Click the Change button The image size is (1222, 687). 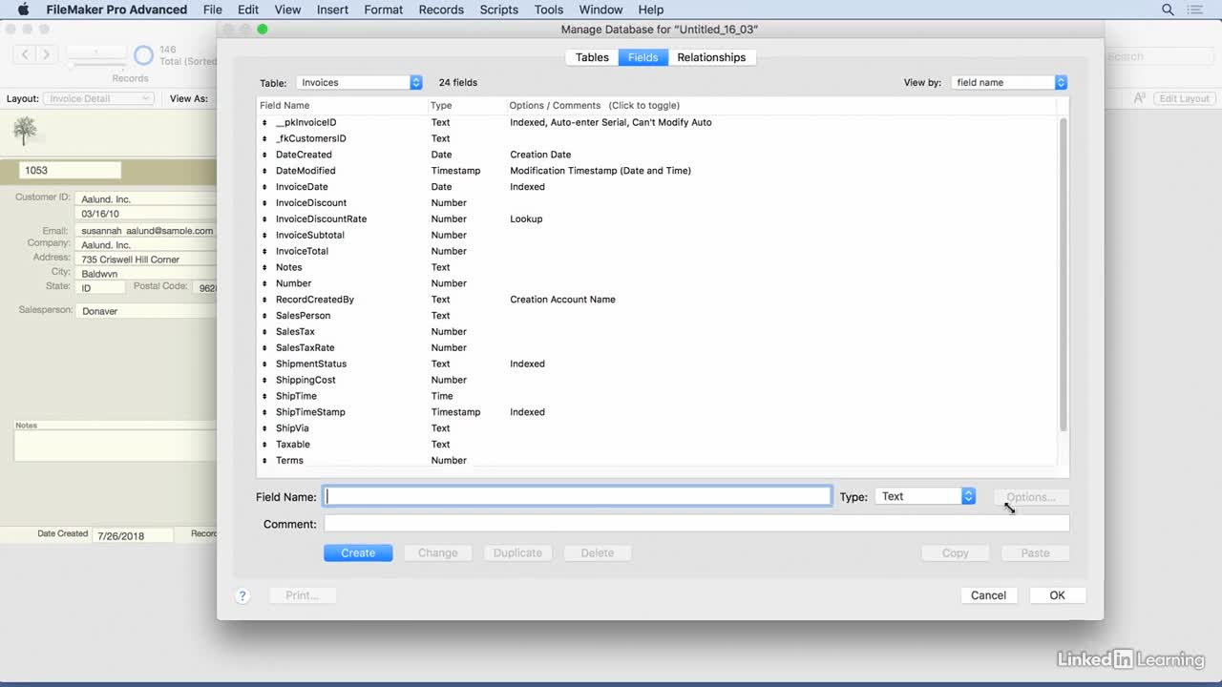[437, 553]
